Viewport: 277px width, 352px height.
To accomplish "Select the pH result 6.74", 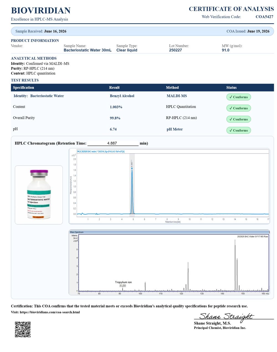I will (x=113, y=129).
